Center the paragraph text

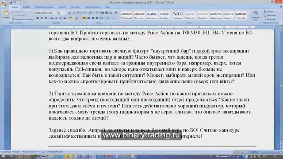pyautogui.click(x=88, y=18)
